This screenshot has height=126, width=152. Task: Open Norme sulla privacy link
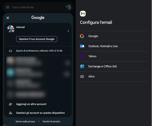pos(25,121)
